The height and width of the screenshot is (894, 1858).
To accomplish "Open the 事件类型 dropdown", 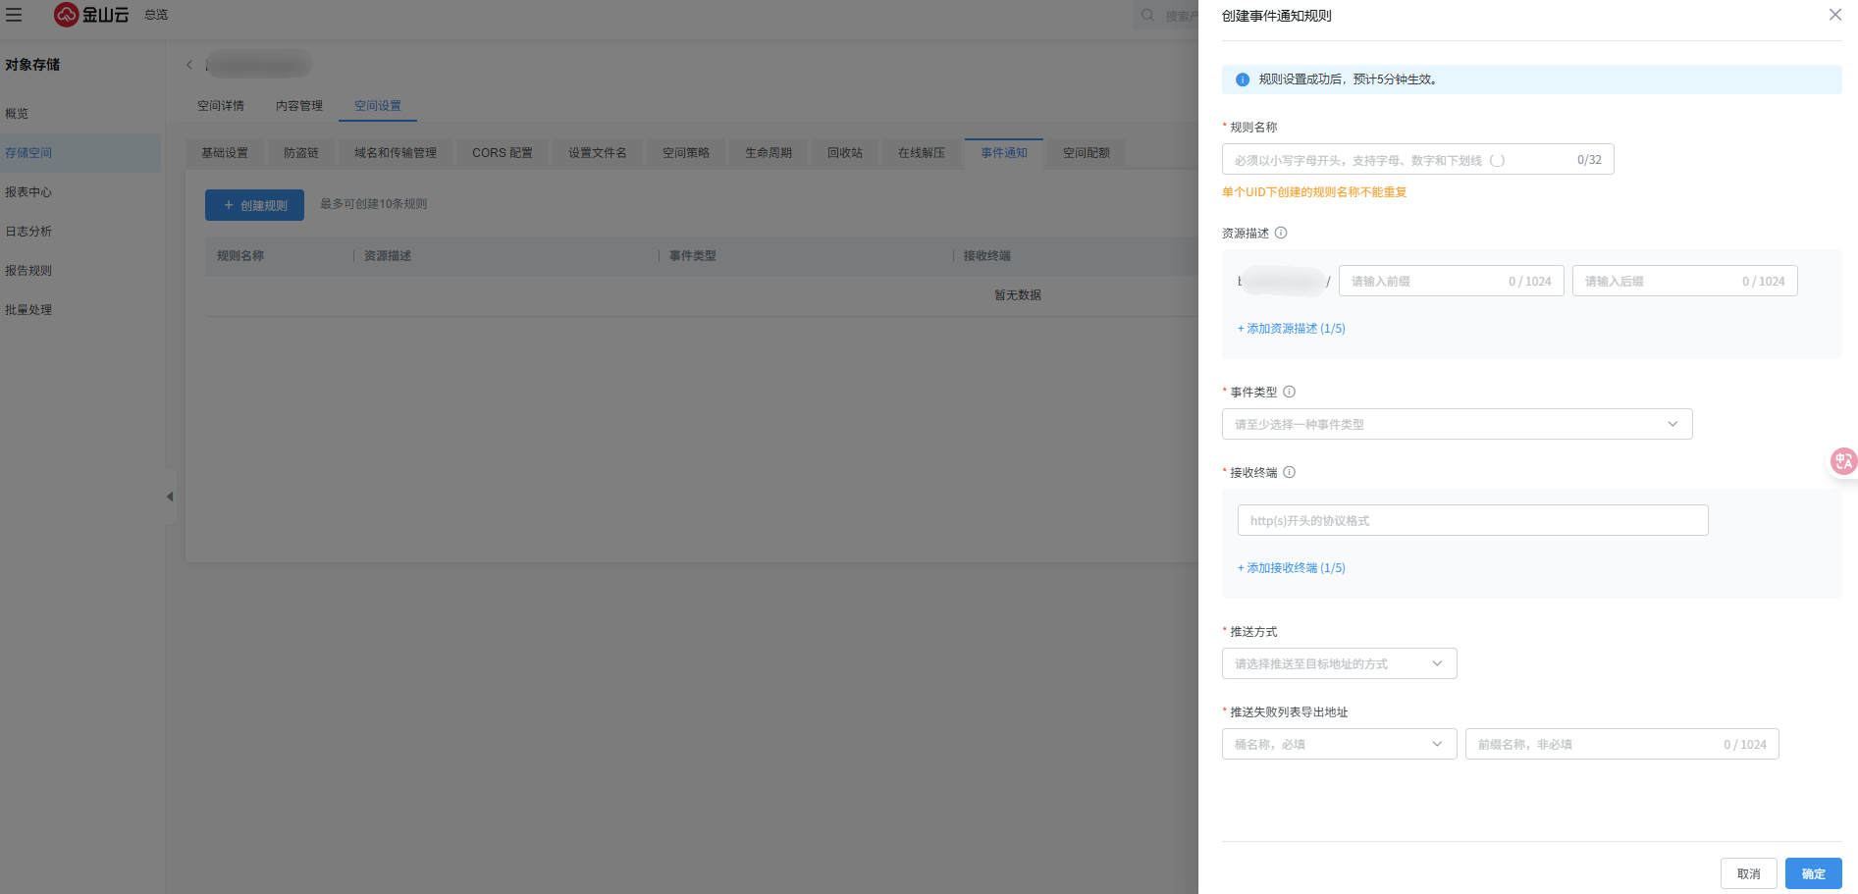I will [1457, 424].
